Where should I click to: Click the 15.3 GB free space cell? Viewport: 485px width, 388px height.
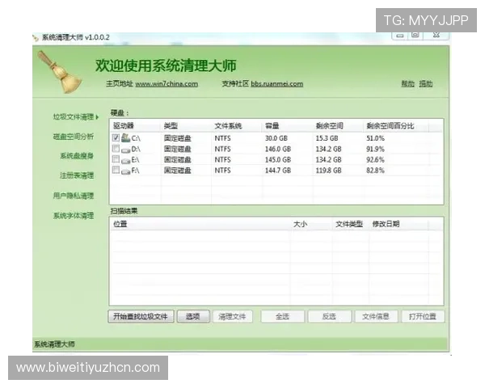327,138
